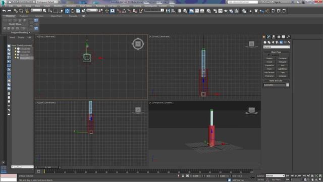Open the reference coordinate system dropdown

click(92, 10)
